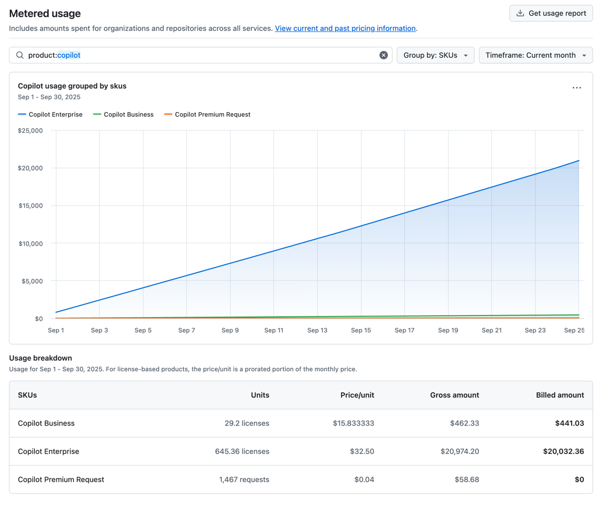The height and width of the screenshot is (508, 601).
Task: Click the Copilot Premium Request legend marker
Action: tap(168, 114)
